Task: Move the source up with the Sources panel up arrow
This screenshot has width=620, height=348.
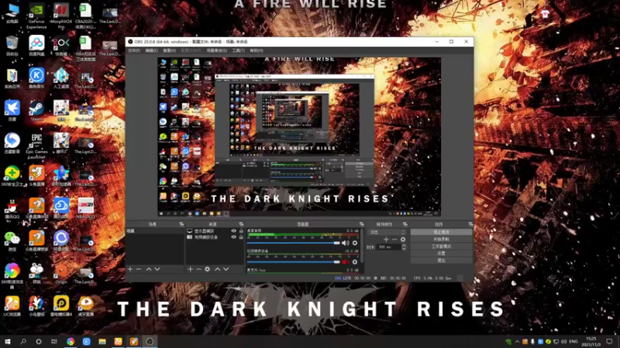Action: [218, 269]
